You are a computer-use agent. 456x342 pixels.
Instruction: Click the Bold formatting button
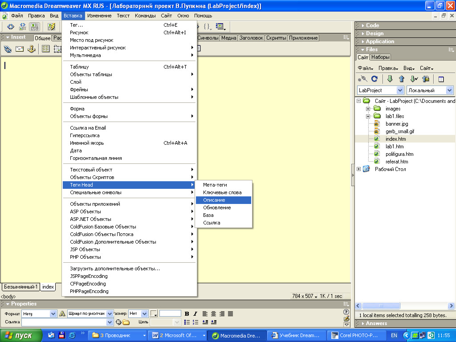click(x=187, y=314)
